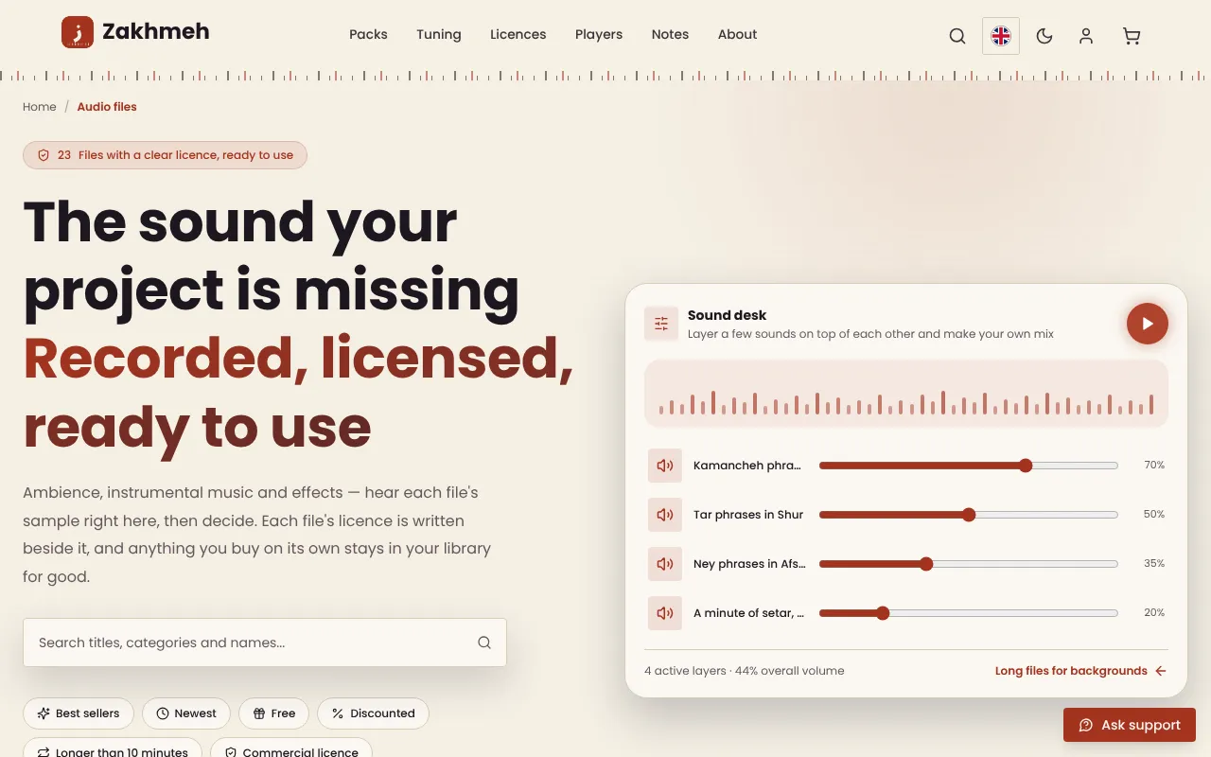Click the Zakhmeh logo icon
The image size is (1211, 757).
click(x=78, y=33)
